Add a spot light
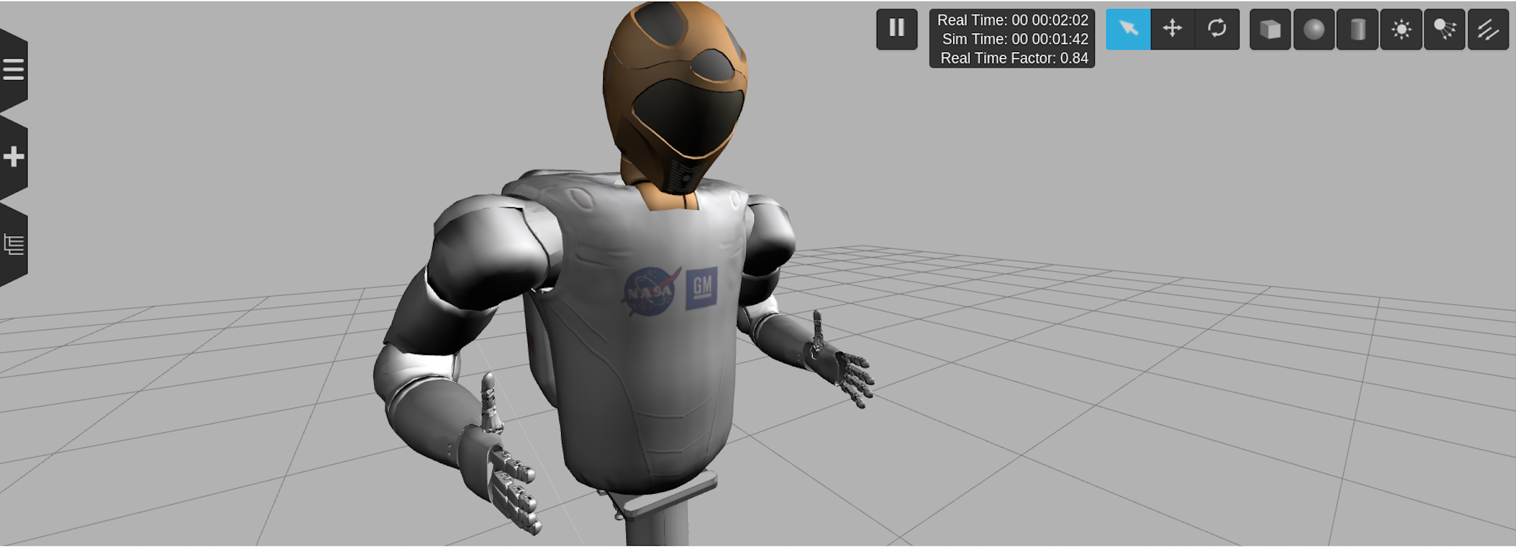Image resolution: width=1516 pixels, height=547 pixels. 1445,29
